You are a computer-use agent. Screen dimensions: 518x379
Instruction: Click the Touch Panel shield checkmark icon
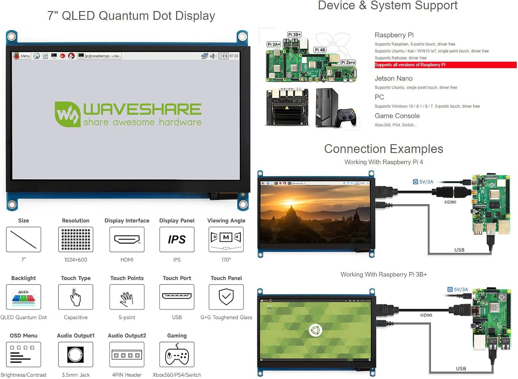click(x=226, y=297)
